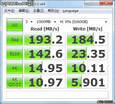Select the Seq read result 193.2
This screenshot has height=104, width=115.
[x=45, y=39]
